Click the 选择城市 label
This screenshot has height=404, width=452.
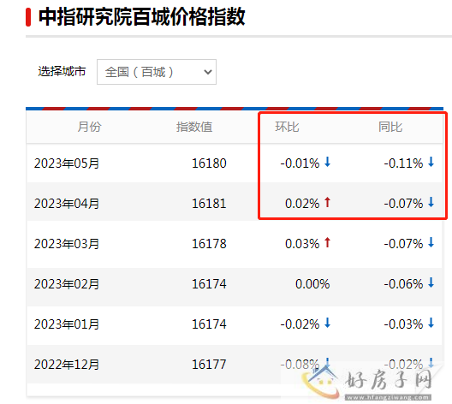(62, 71)
